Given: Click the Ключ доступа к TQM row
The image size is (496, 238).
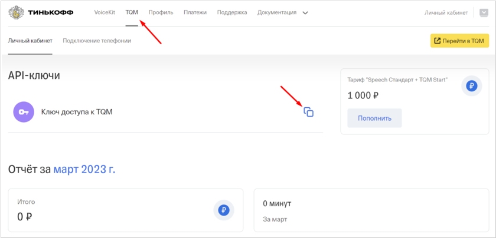Looking at the screenshot, I should tap(165, 112).
